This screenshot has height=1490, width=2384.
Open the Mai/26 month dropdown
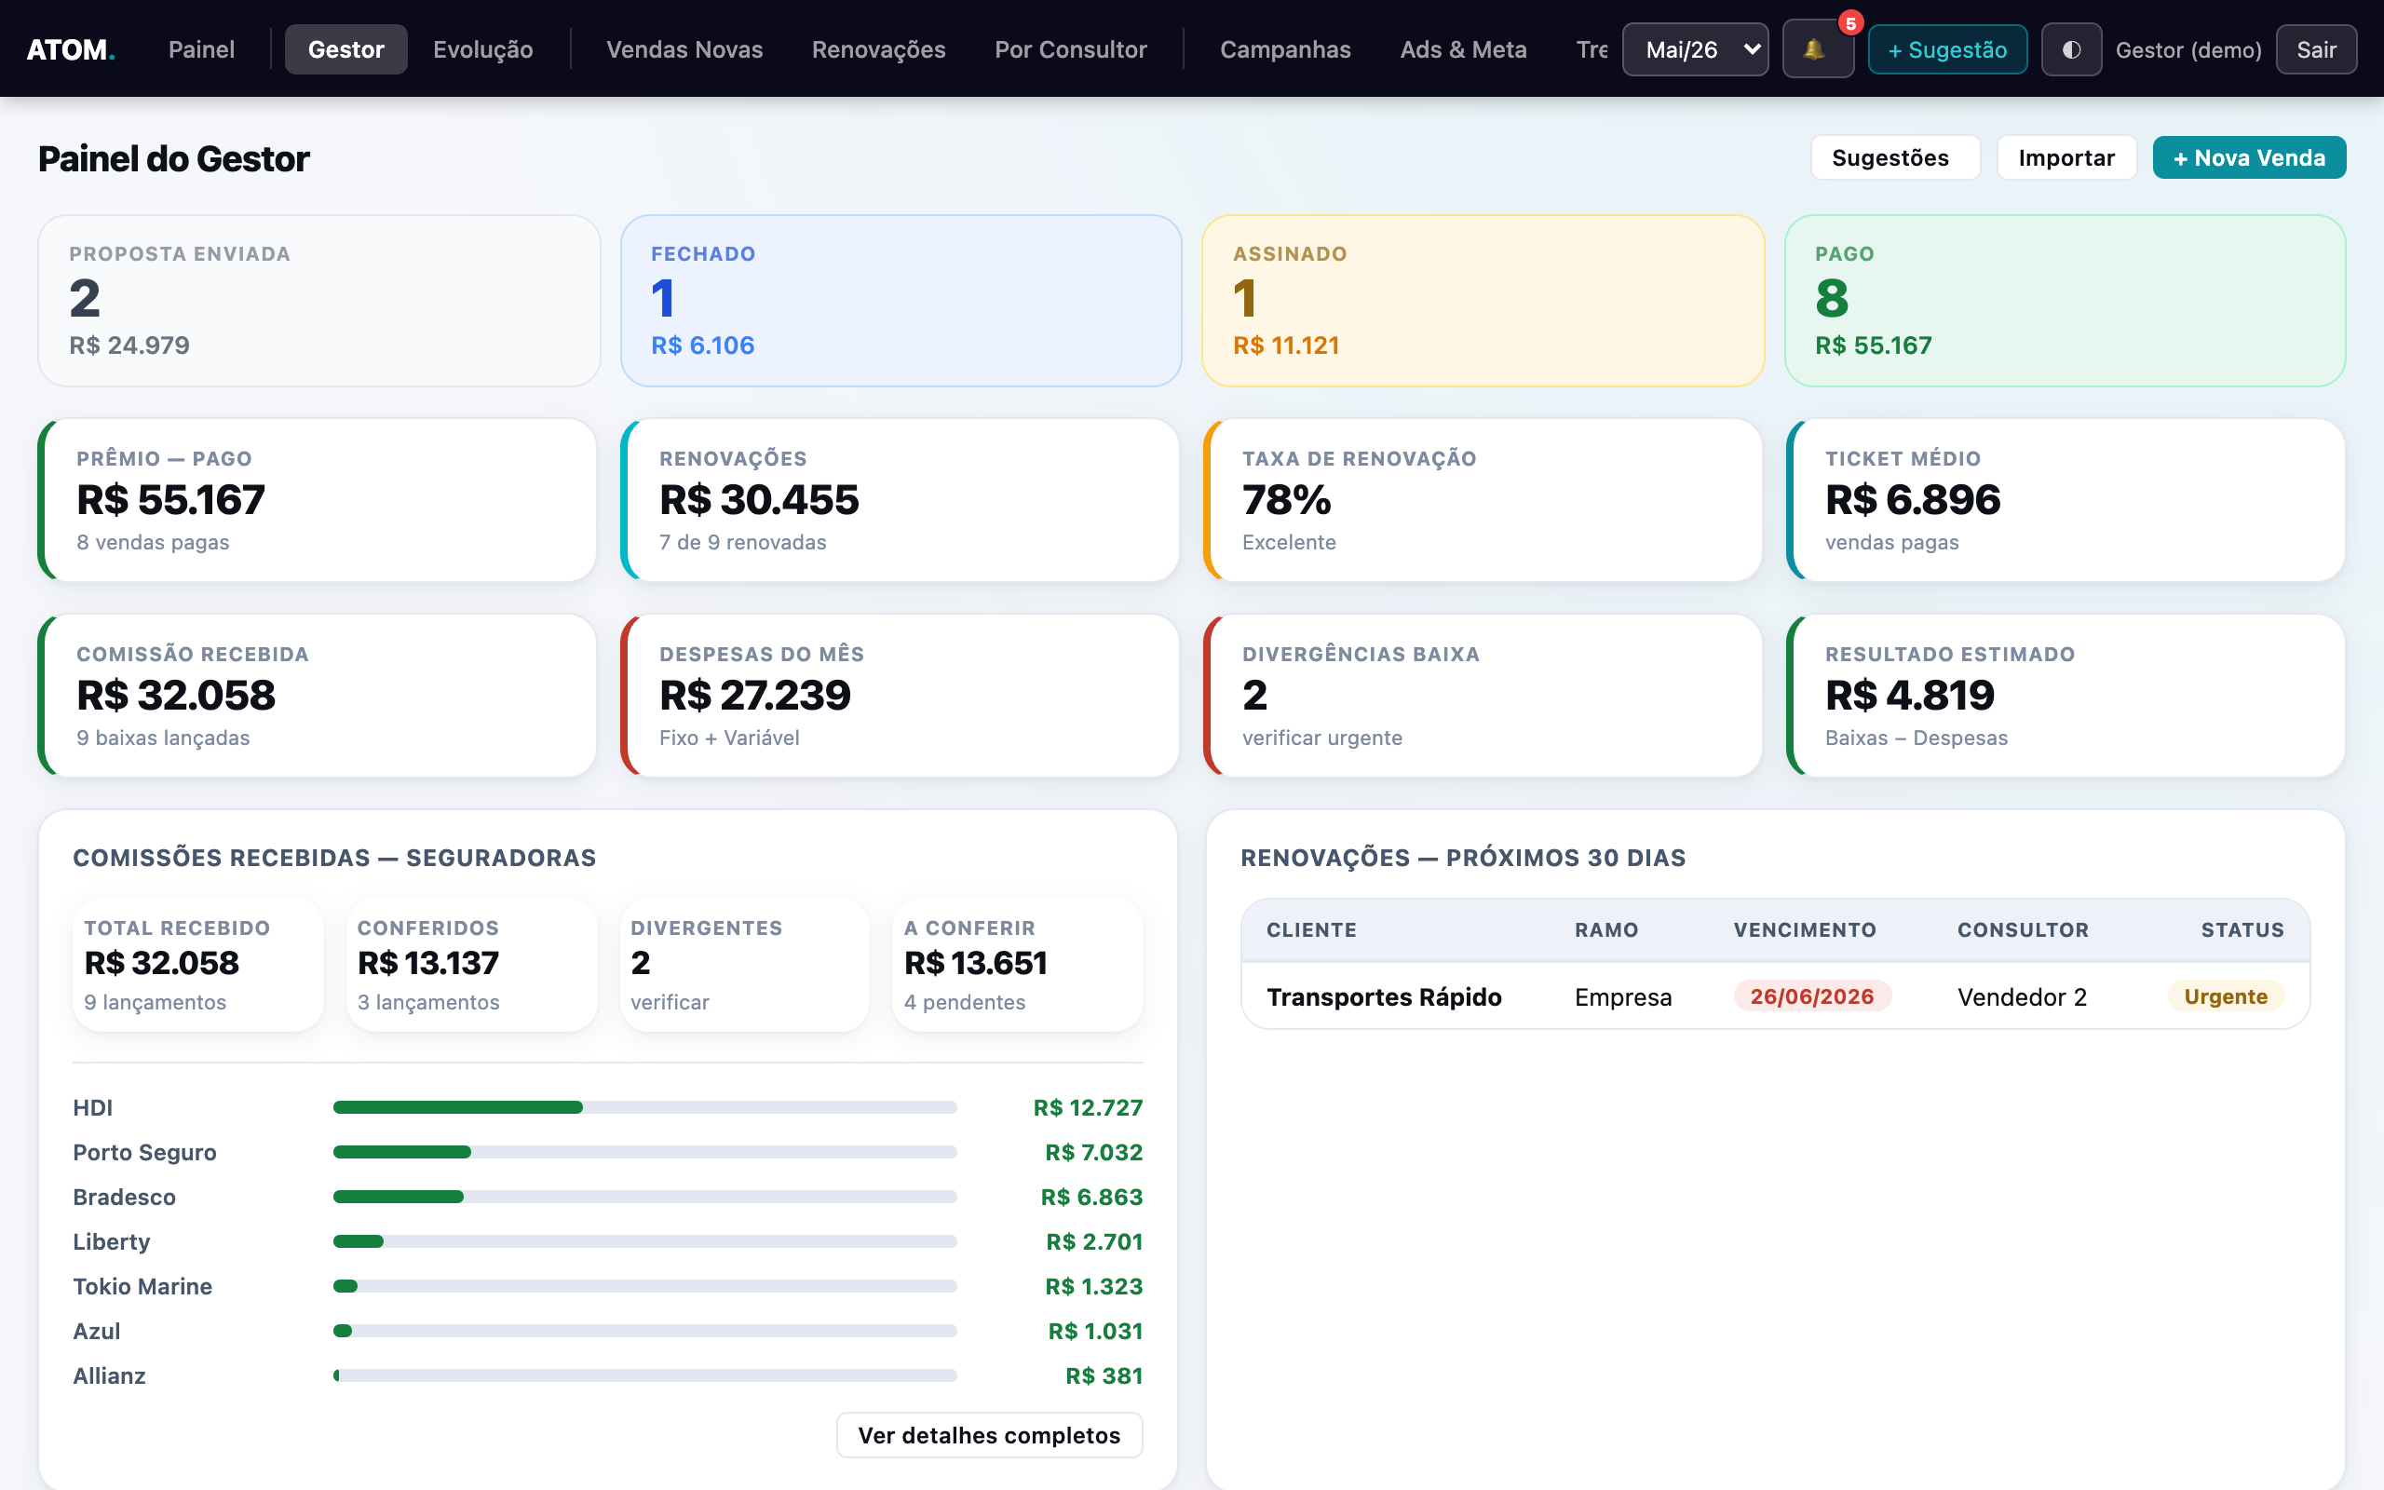point(1695,49)
